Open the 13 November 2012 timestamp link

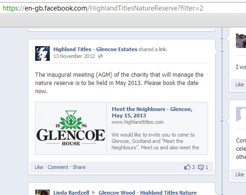pos(74,56)
